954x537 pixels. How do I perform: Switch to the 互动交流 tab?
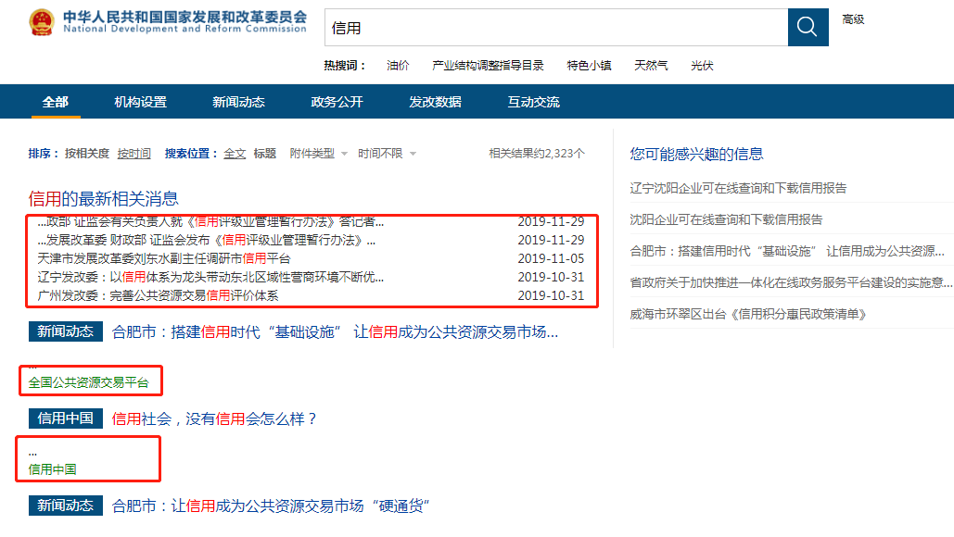coord(534,102)
